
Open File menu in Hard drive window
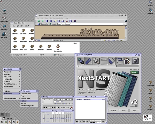tap(14, 26)
